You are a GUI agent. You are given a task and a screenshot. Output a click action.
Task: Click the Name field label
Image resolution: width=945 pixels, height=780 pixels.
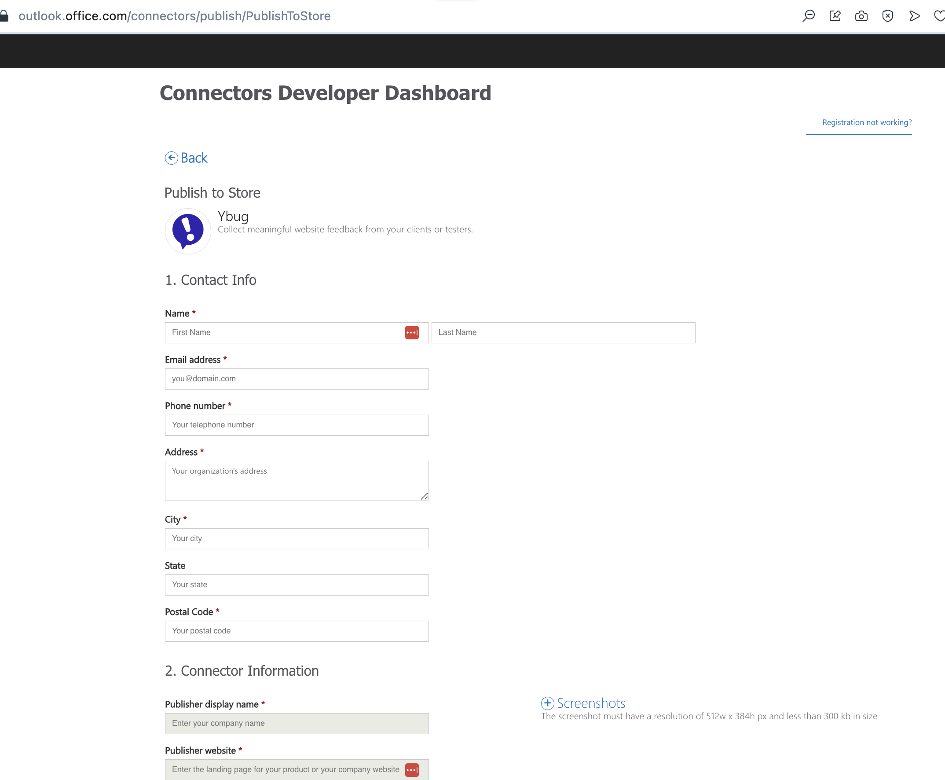pos(177,313)
